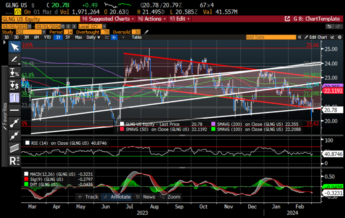Screen dimensions: 345x218
Task: Select the Max range tab
Action: pos(79,37)
